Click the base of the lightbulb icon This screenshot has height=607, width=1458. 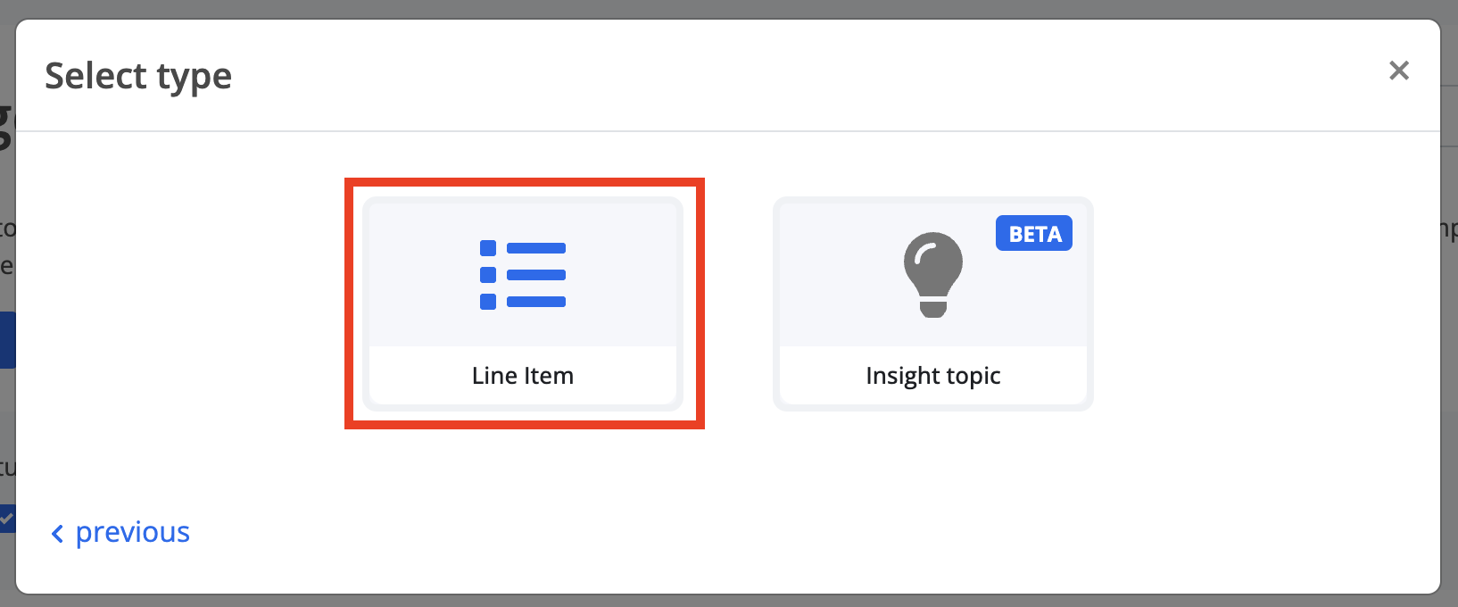point(933,308)
